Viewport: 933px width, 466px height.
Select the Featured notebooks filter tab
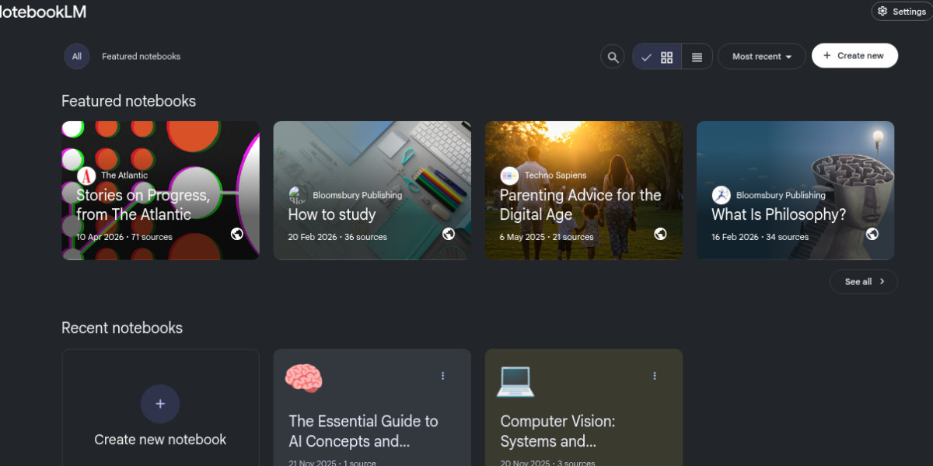point(141,57)
